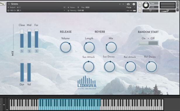Show instrument info icon

point(134,4)
